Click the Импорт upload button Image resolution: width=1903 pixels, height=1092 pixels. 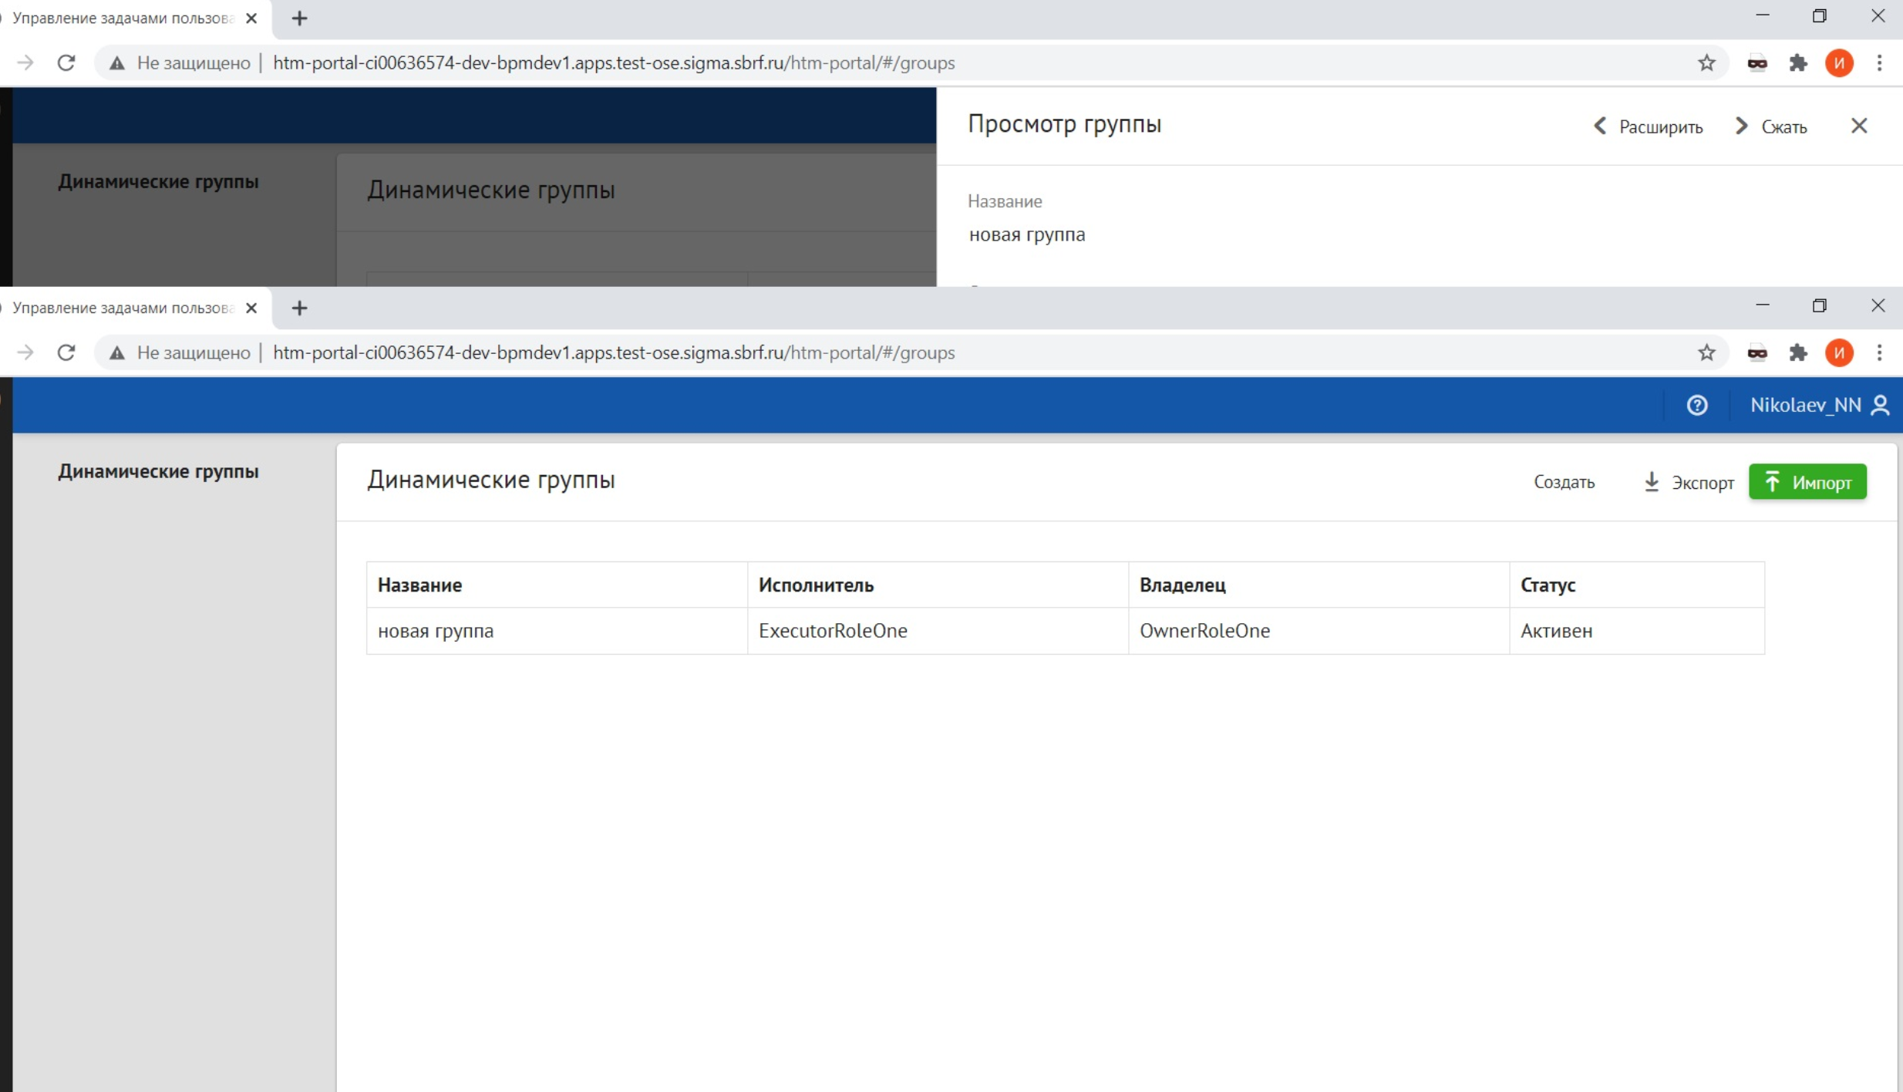coord(1809,481)
